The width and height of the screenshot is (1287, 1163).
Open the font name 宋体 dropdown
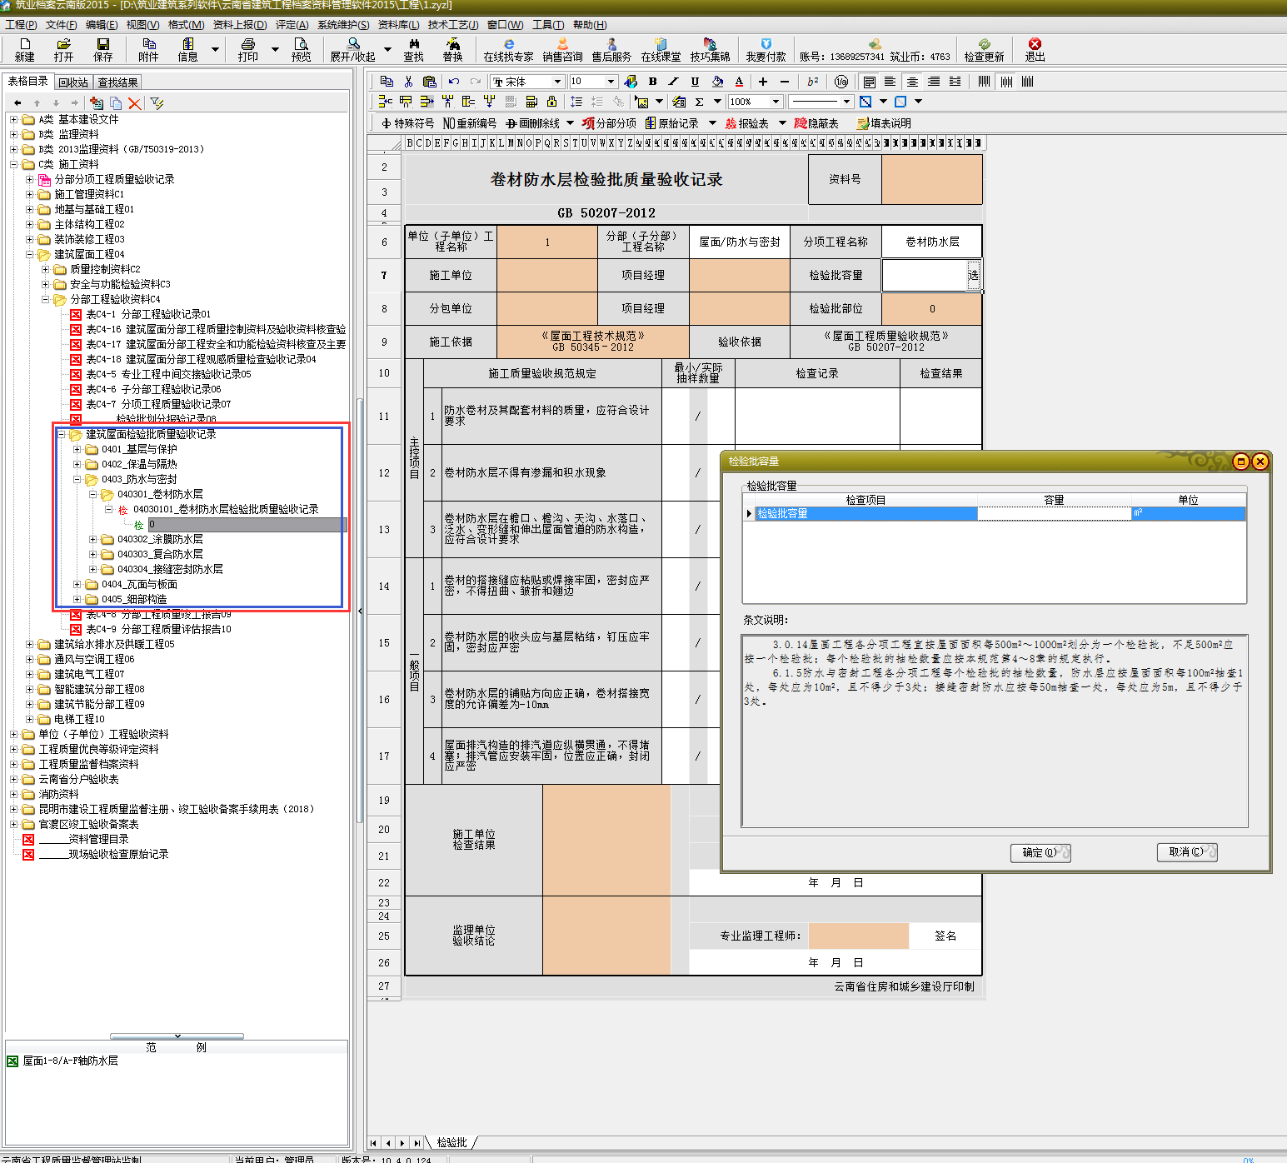pos(557,82)
